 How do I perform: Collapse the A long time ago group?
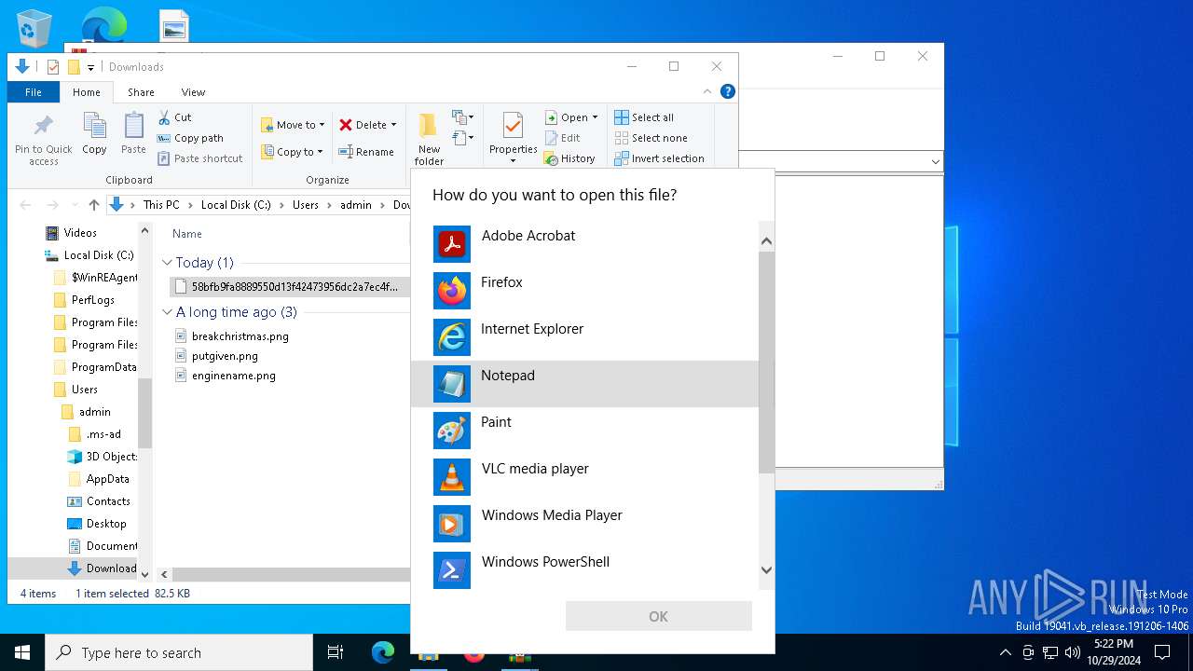click(x=167, y=312)
